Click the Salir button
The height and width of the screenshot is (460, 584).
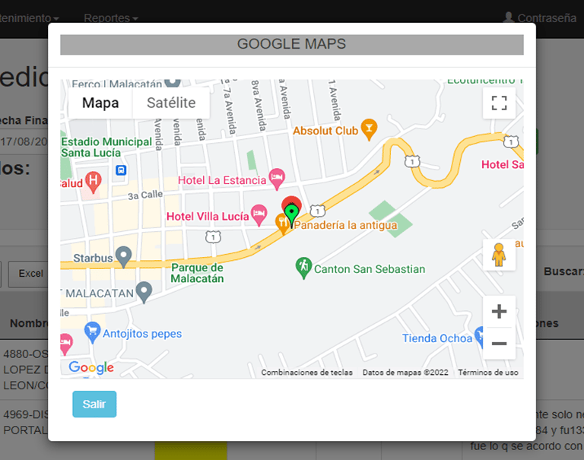(94, 404)
